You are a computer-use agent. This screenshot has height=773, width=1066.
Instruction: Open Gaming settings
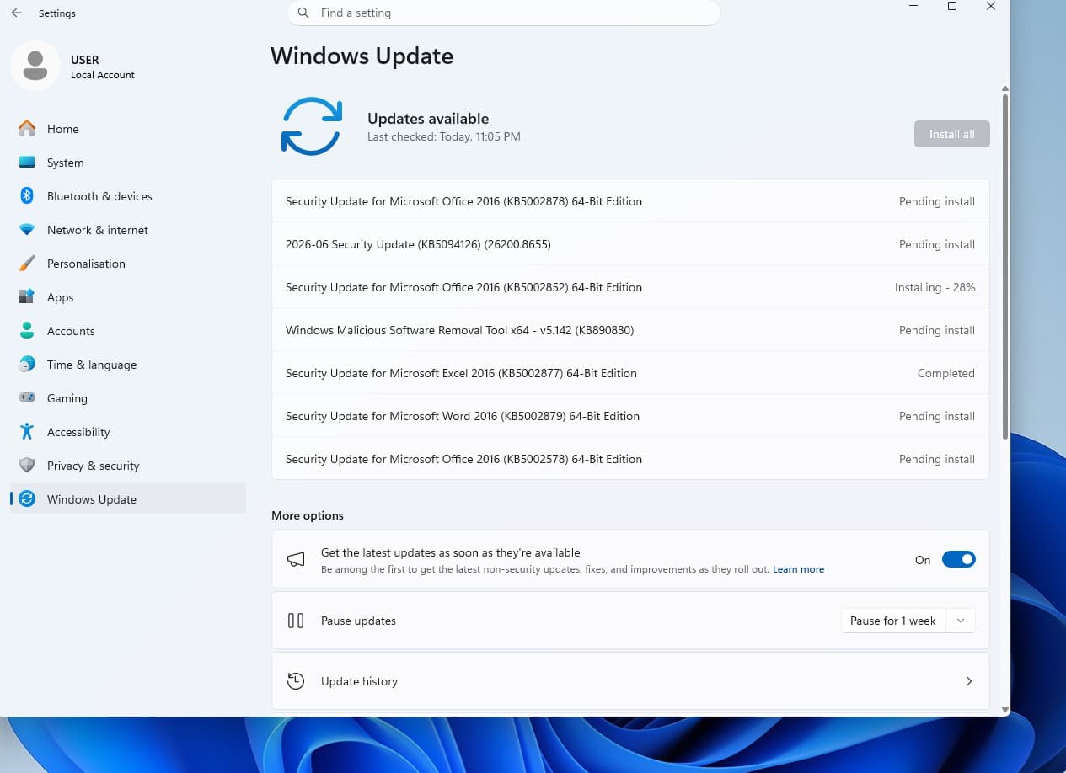[x=128, y=398]
